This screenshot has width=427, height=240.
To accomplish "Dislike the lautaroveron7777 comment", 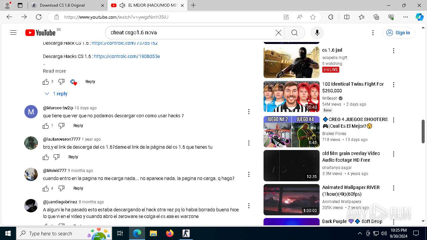I will 56,157.
